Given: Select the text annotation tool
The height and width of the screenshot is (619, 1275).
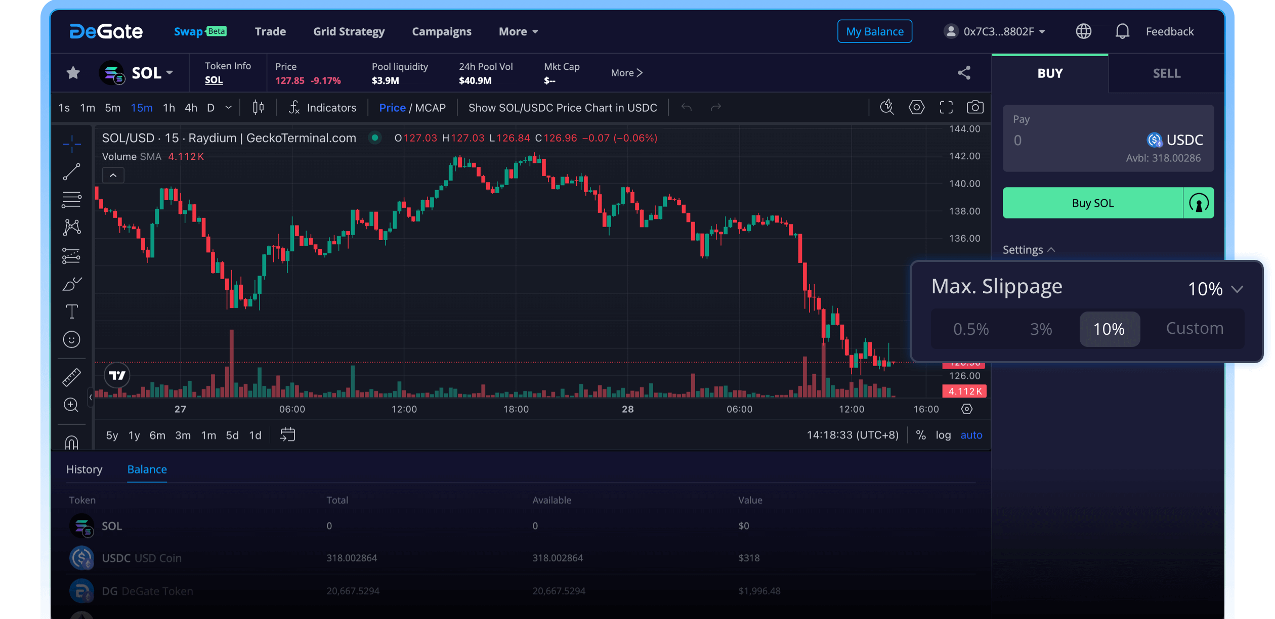Looking at the screenshot, I should (72, 312).
